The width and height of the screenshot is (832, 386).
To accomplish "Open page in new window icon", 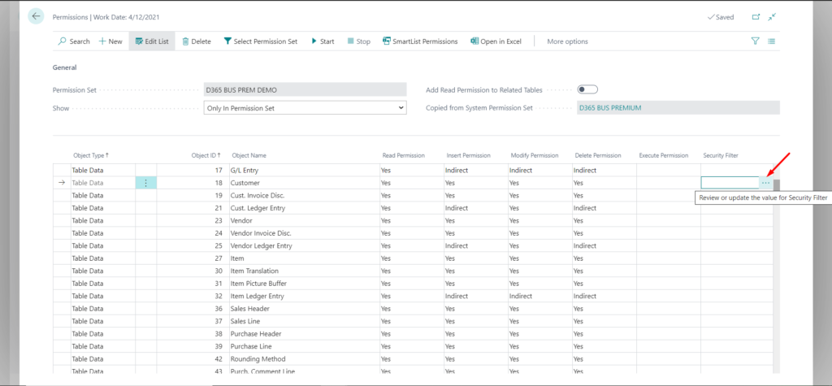I will 756,17.
